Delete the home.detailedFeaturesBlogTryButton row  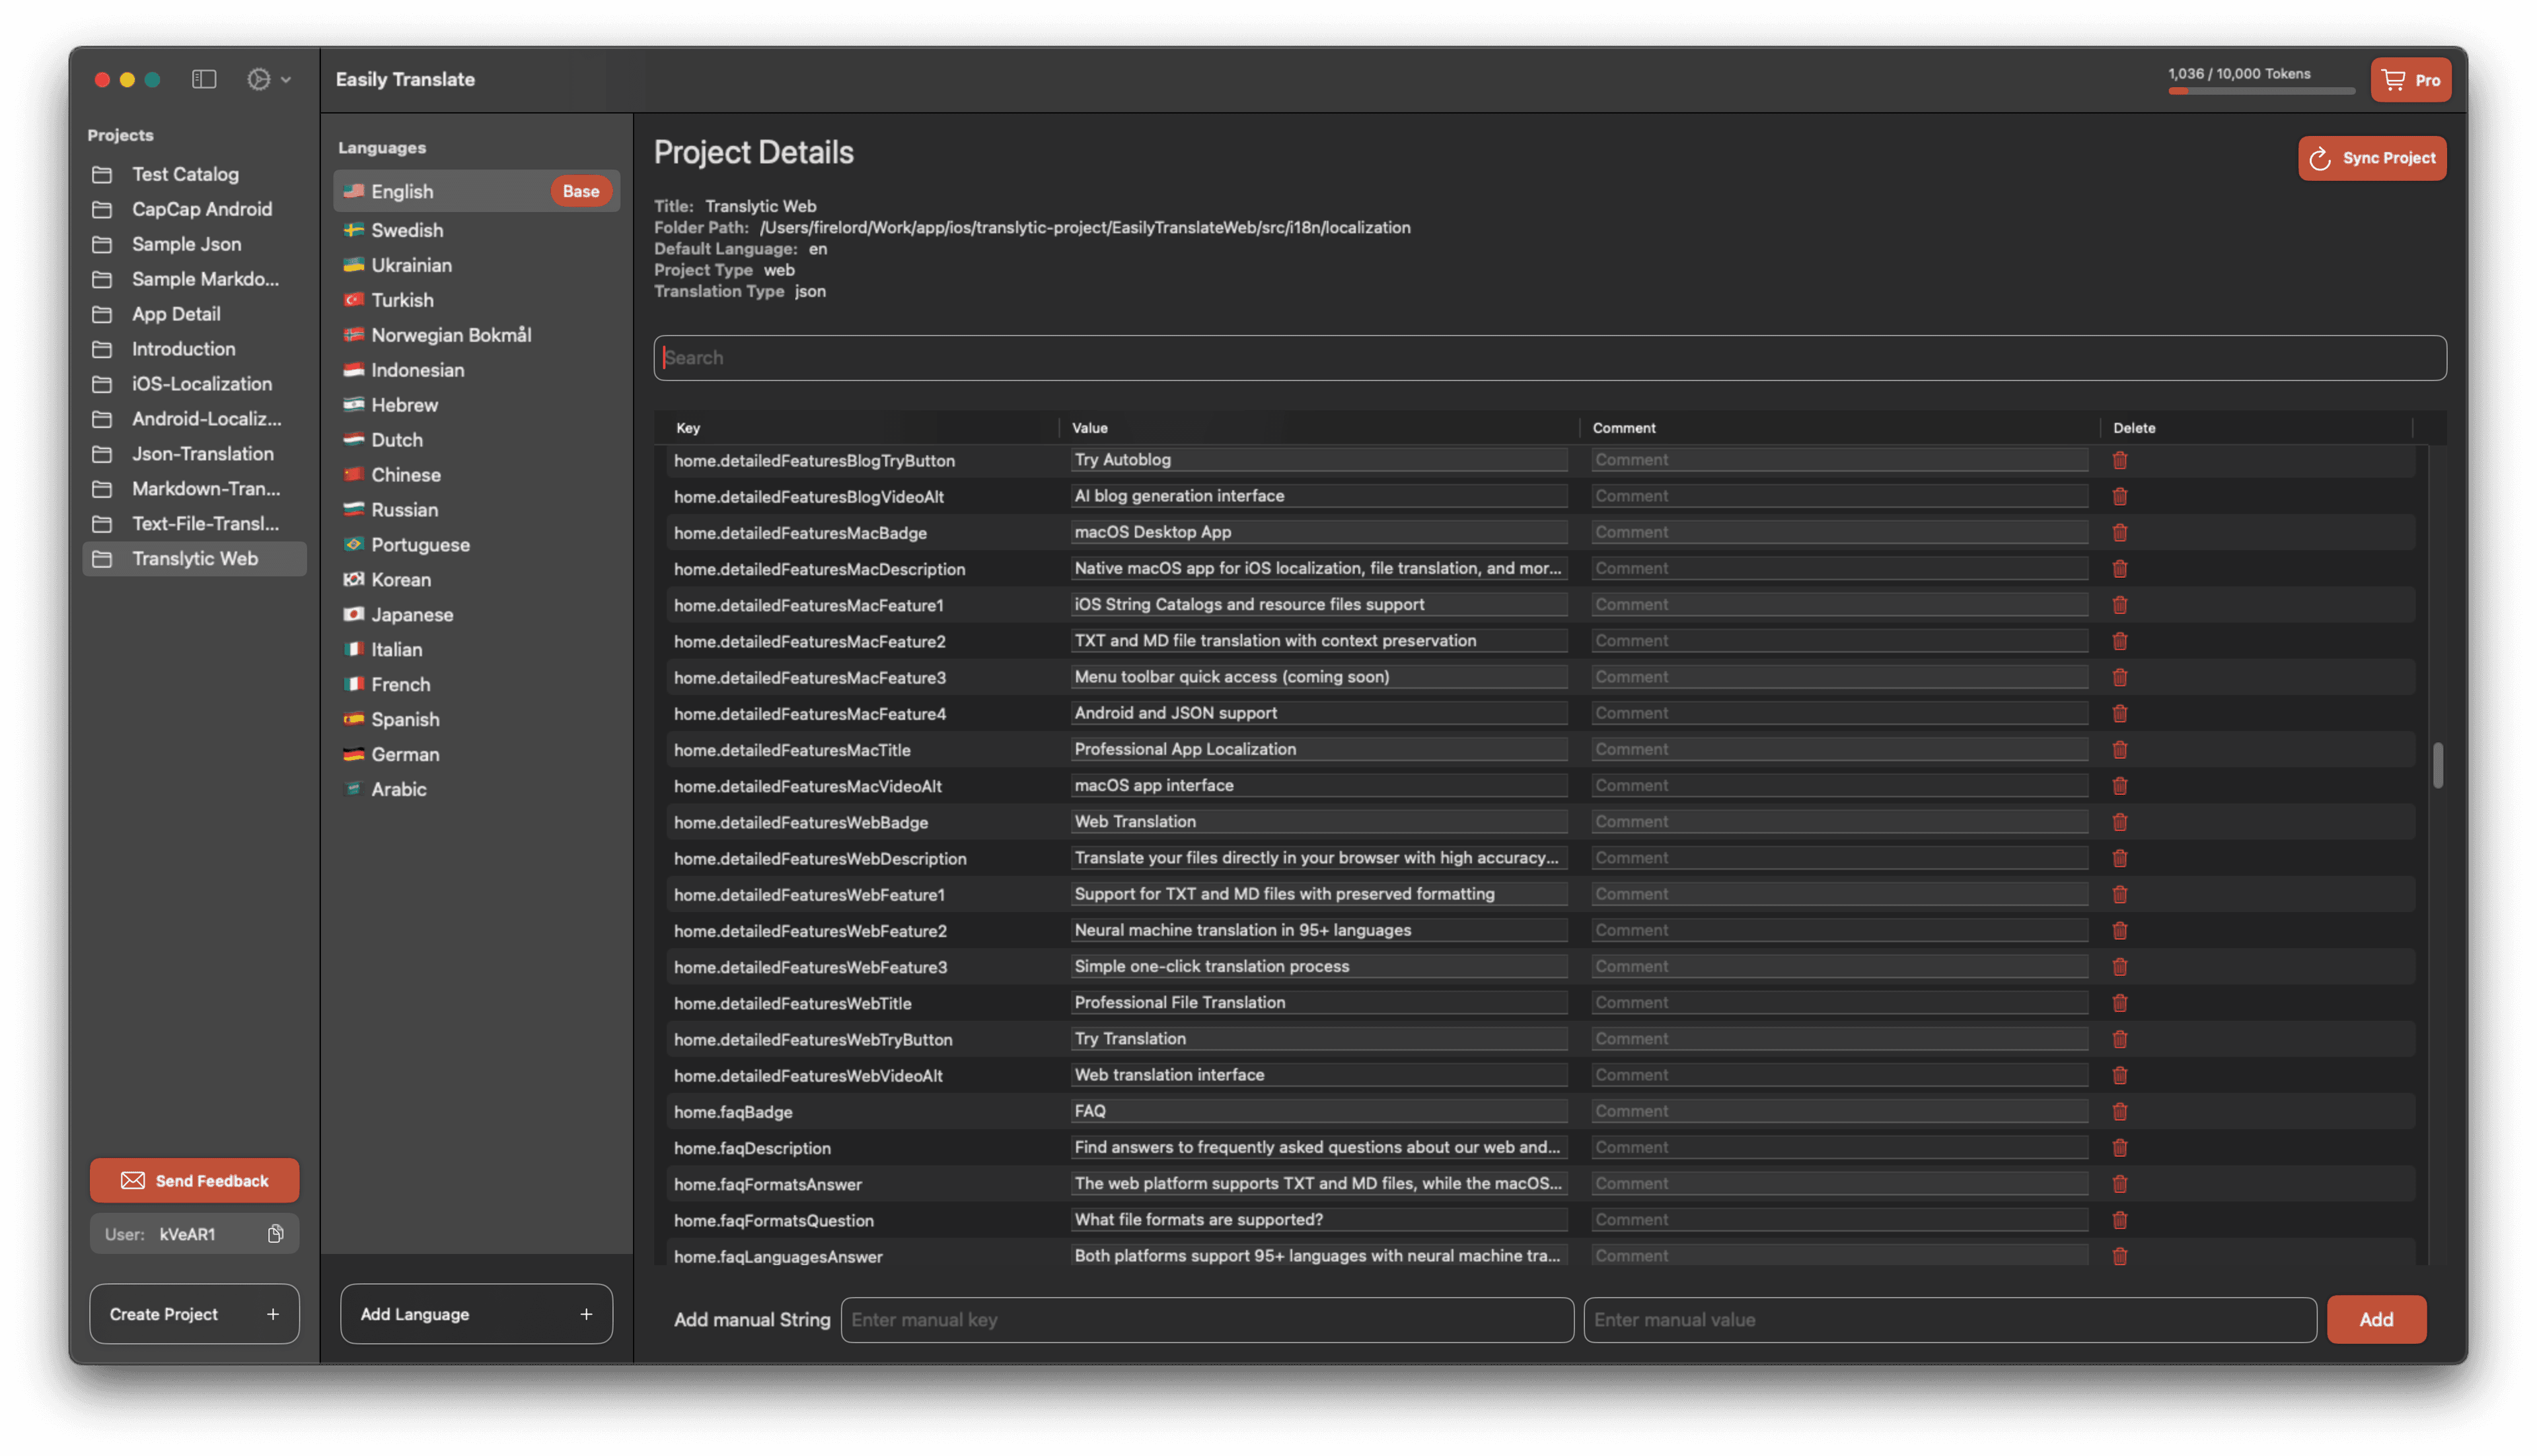(2119, 460)
